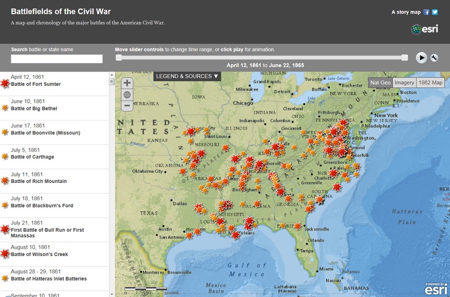Switch basemap to 1862 Map

(x=430, y=83)
